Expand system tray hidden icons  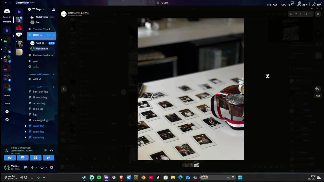[44, 177]
